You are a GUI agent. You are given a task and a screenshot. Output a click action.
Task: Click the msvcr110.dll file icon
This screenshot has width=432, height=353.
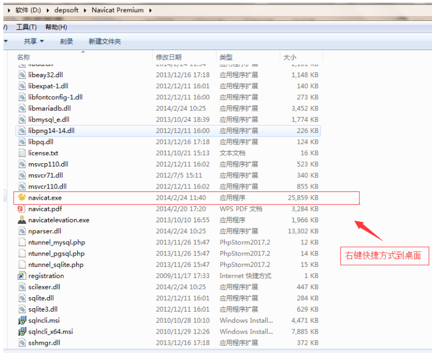pos(22,186)
